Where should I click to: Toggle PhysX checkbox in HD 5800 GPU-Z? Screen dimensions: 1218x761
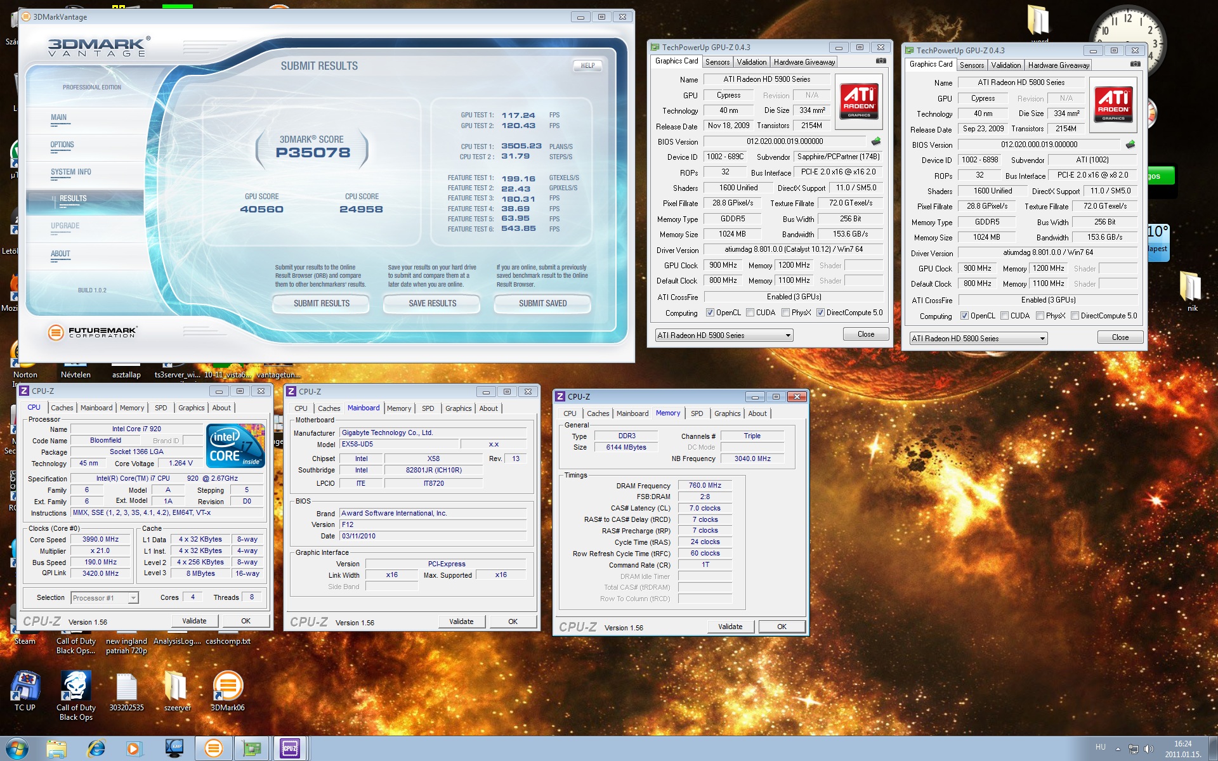(1040, 316)
